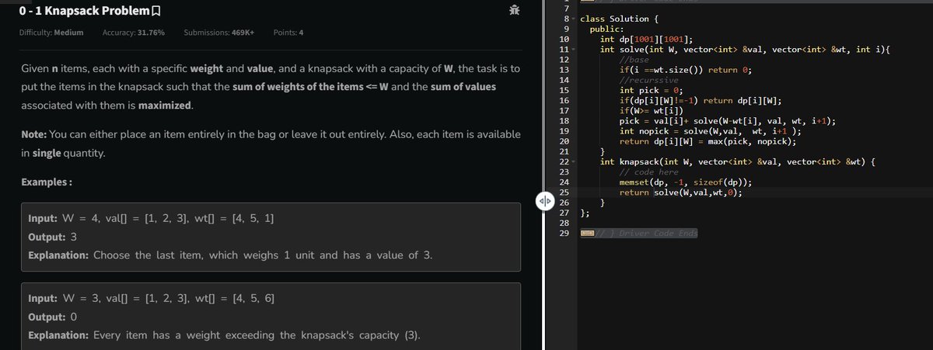Collapse the class Solution fold arrow on line 8

pyautogui.click(x=575, y=19)
